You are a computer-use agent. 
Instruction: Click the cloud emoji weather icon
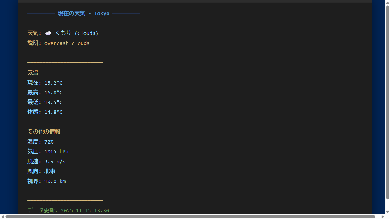pos(48,33)
